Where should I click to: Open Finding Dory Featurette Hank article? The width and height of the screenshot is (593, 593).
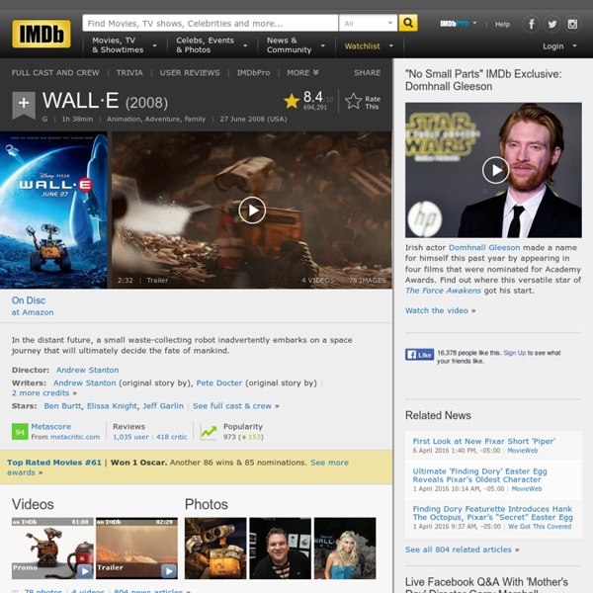click(492, 513)
